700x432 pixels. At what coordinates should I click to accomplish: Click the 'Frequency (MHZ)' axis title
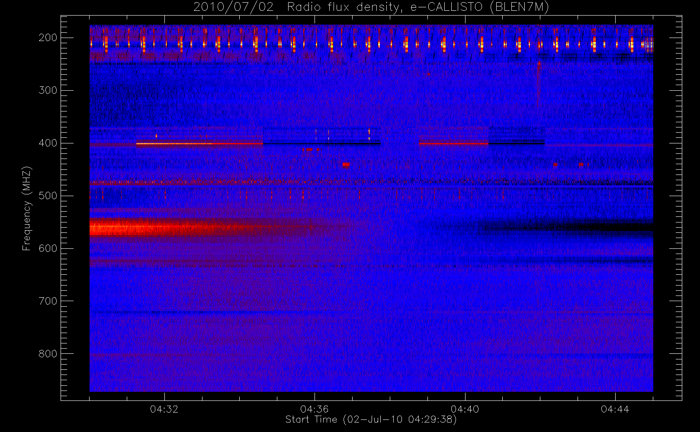tap(27, 208)
